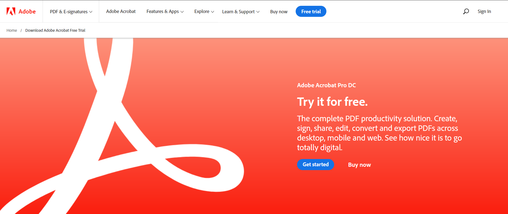
Task: Click the Get started button
Action: [316, 164]
